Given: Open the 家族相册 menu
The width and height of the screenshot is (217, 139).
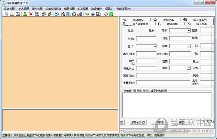Looking at the screenshot, I should click(83, 9).
